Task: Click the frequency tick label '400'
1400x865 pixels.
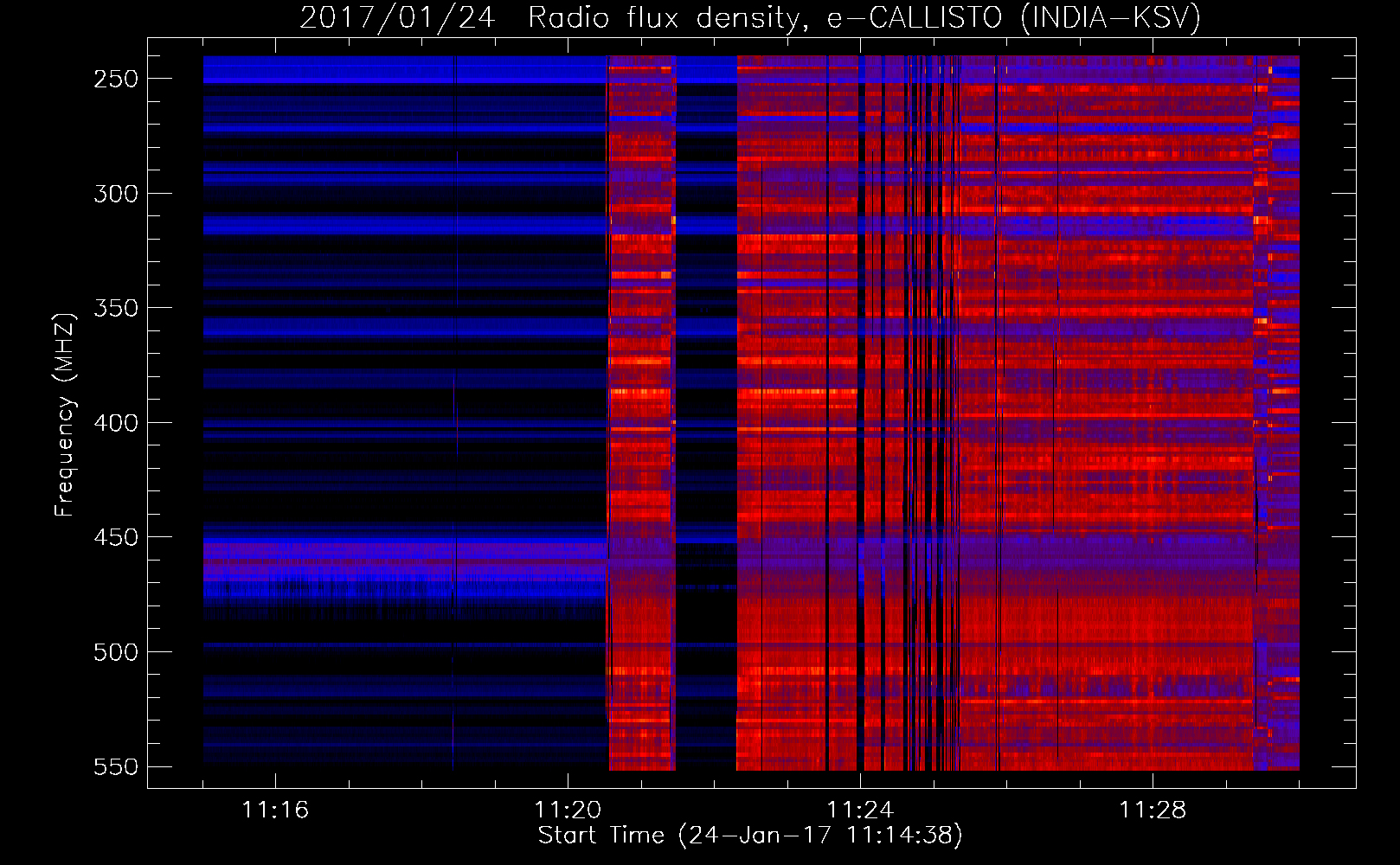Action: click(x=116, y=423)
